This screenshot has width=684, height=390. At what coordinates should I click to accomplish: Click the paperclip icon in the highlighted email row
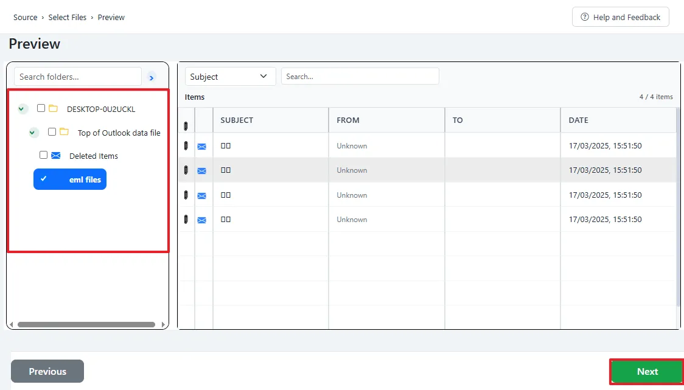pyautogui.click(x=186, y=170)
